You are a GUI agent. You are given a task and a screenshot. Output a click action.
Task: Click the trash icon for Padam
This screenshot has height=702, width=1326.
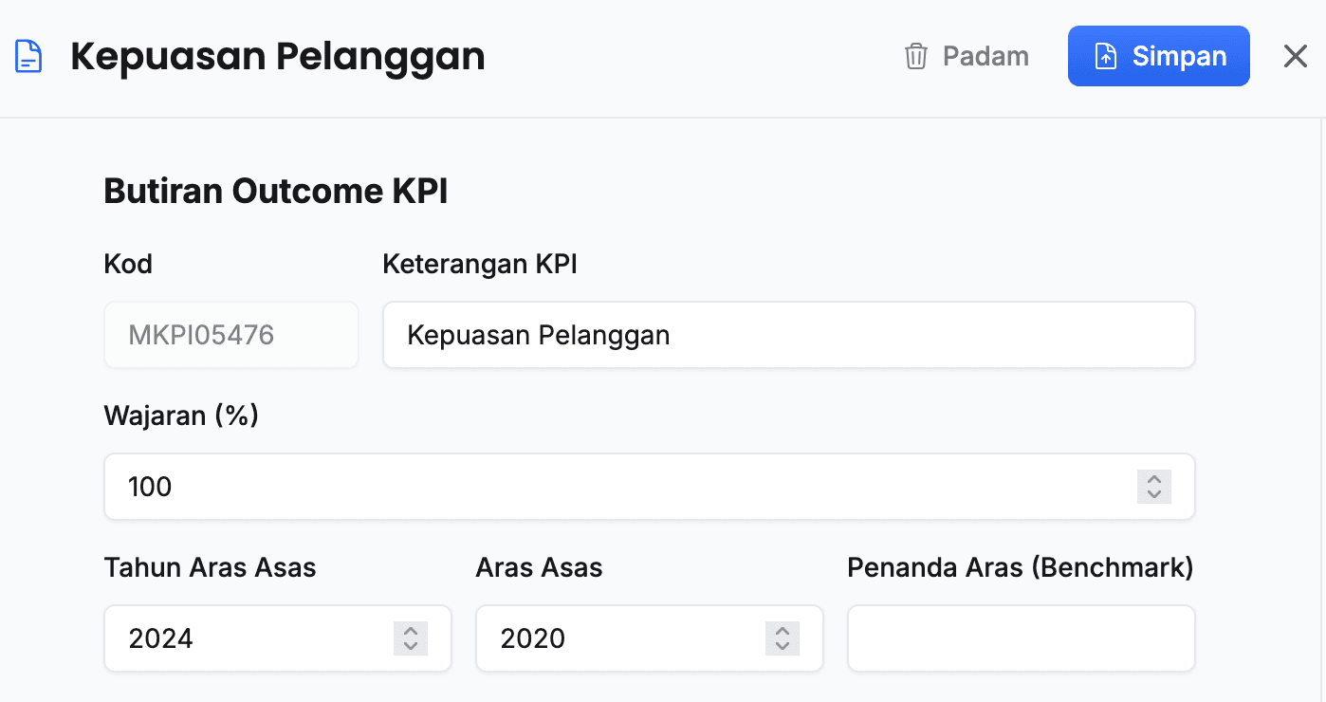(915, 57)
